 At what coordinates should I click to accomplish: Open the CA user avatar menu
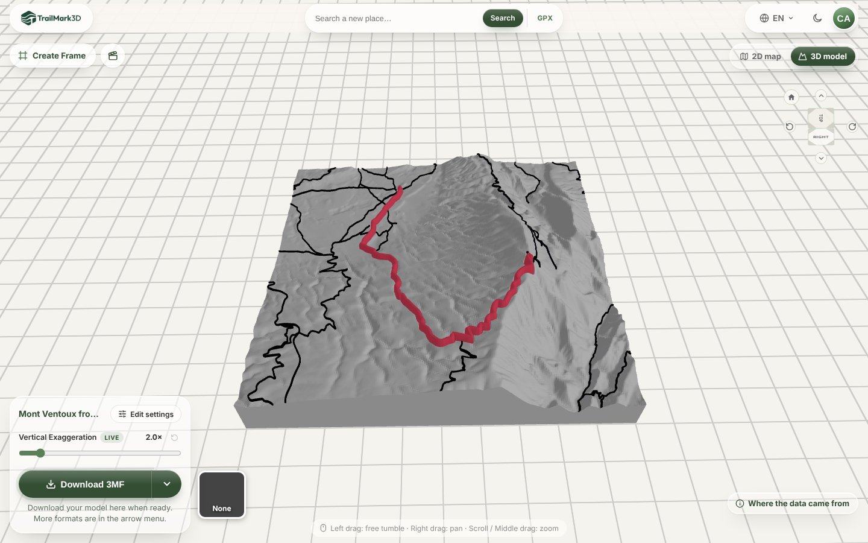(x=843, y=18)
